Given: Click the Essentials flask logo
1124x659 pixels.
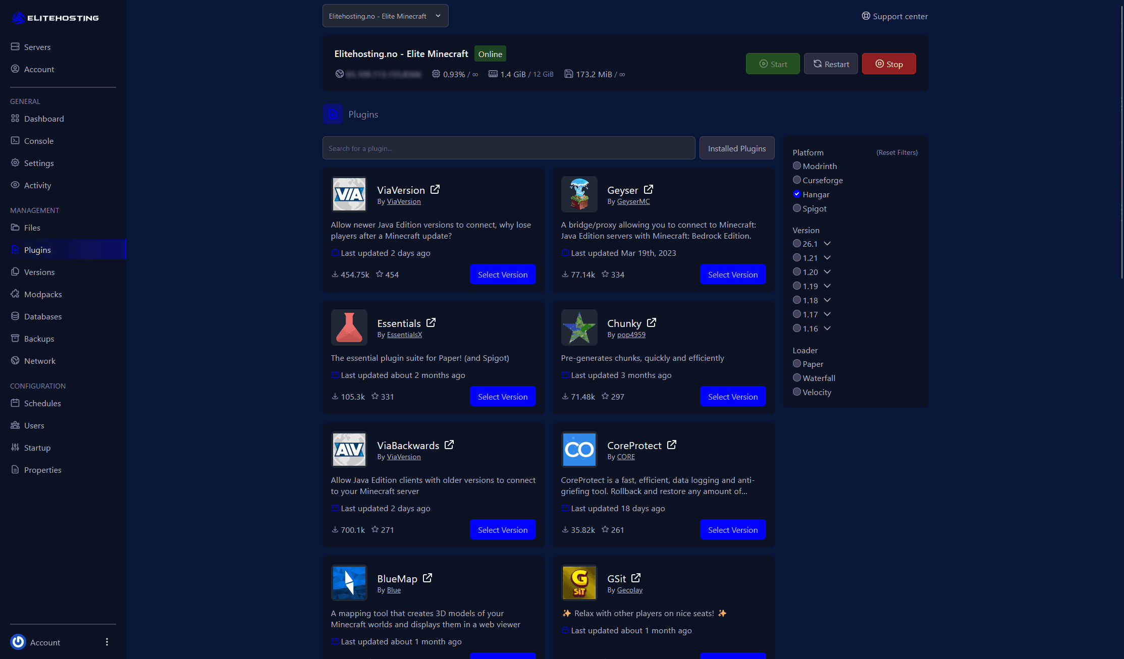Looking at the screenshot, I should [349, 327].
